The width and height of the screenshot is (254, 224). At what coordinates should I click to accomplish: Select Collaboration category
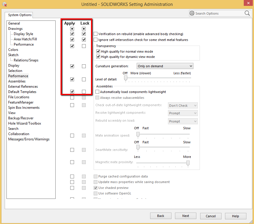tap(19, 134)
